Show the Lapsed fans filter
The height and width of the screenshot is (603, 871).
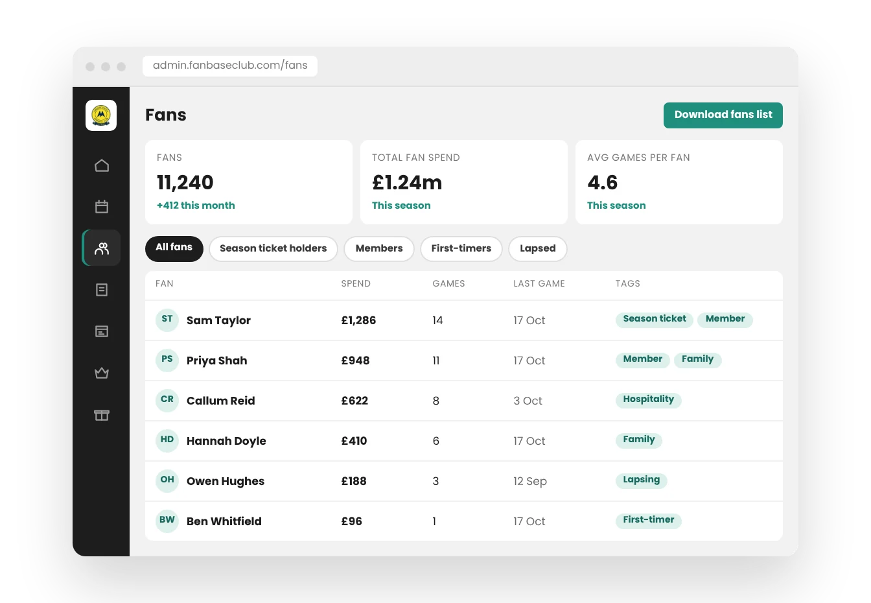coord(538,248)
